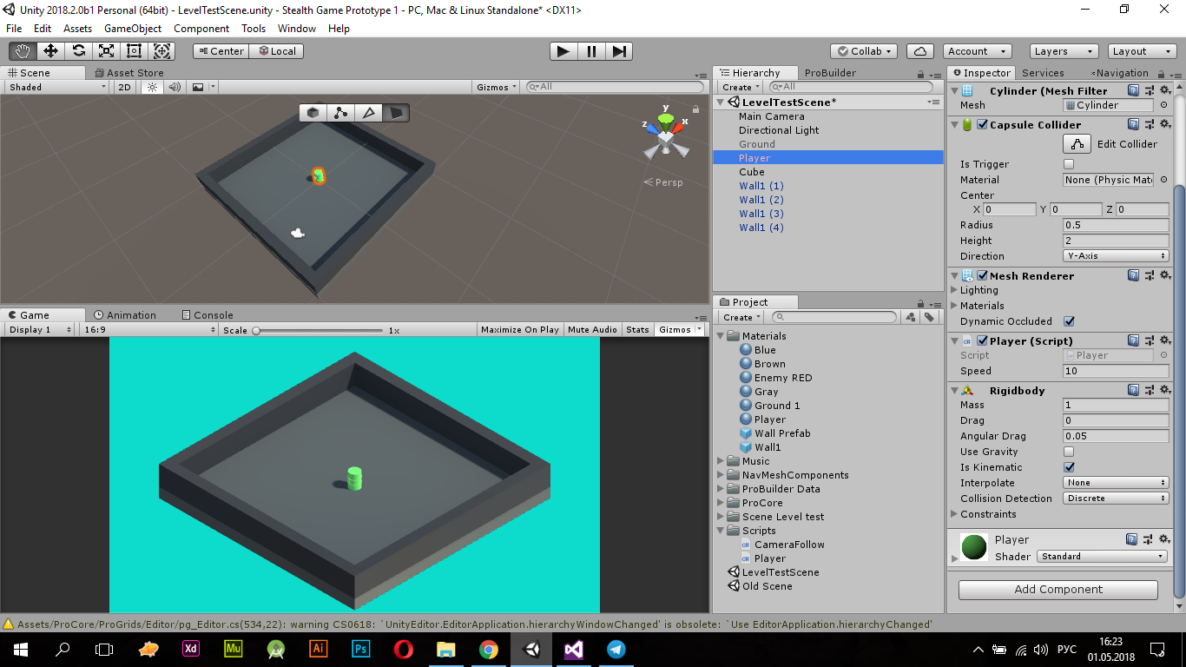Screen dimensions: 1186x667
Task: Switch to the Asset Store tab
Action: click(128, 73)
